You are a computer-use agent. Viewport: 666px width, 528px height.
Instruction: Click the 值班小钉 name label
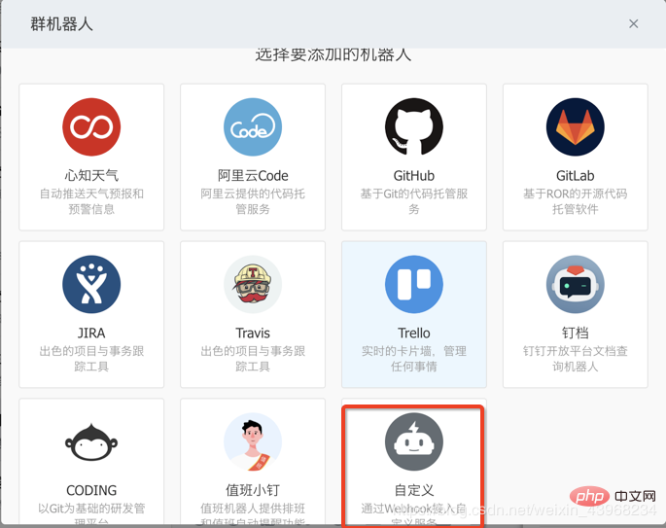pyautogui.click(x=253, y=490)
